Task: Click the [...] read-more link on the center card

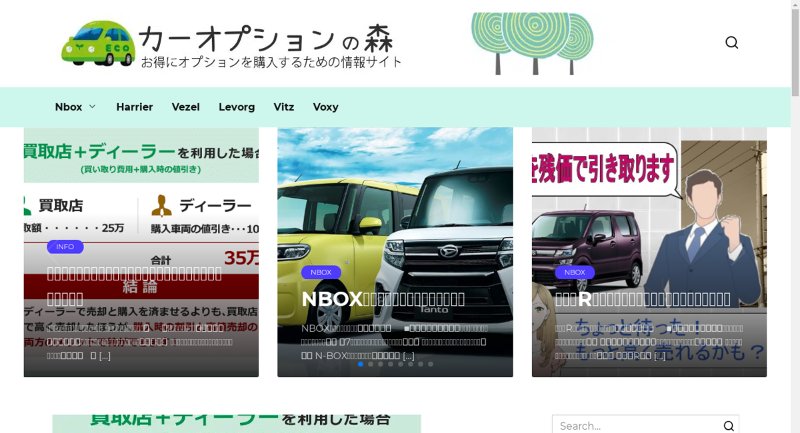Action: (407, 356)
